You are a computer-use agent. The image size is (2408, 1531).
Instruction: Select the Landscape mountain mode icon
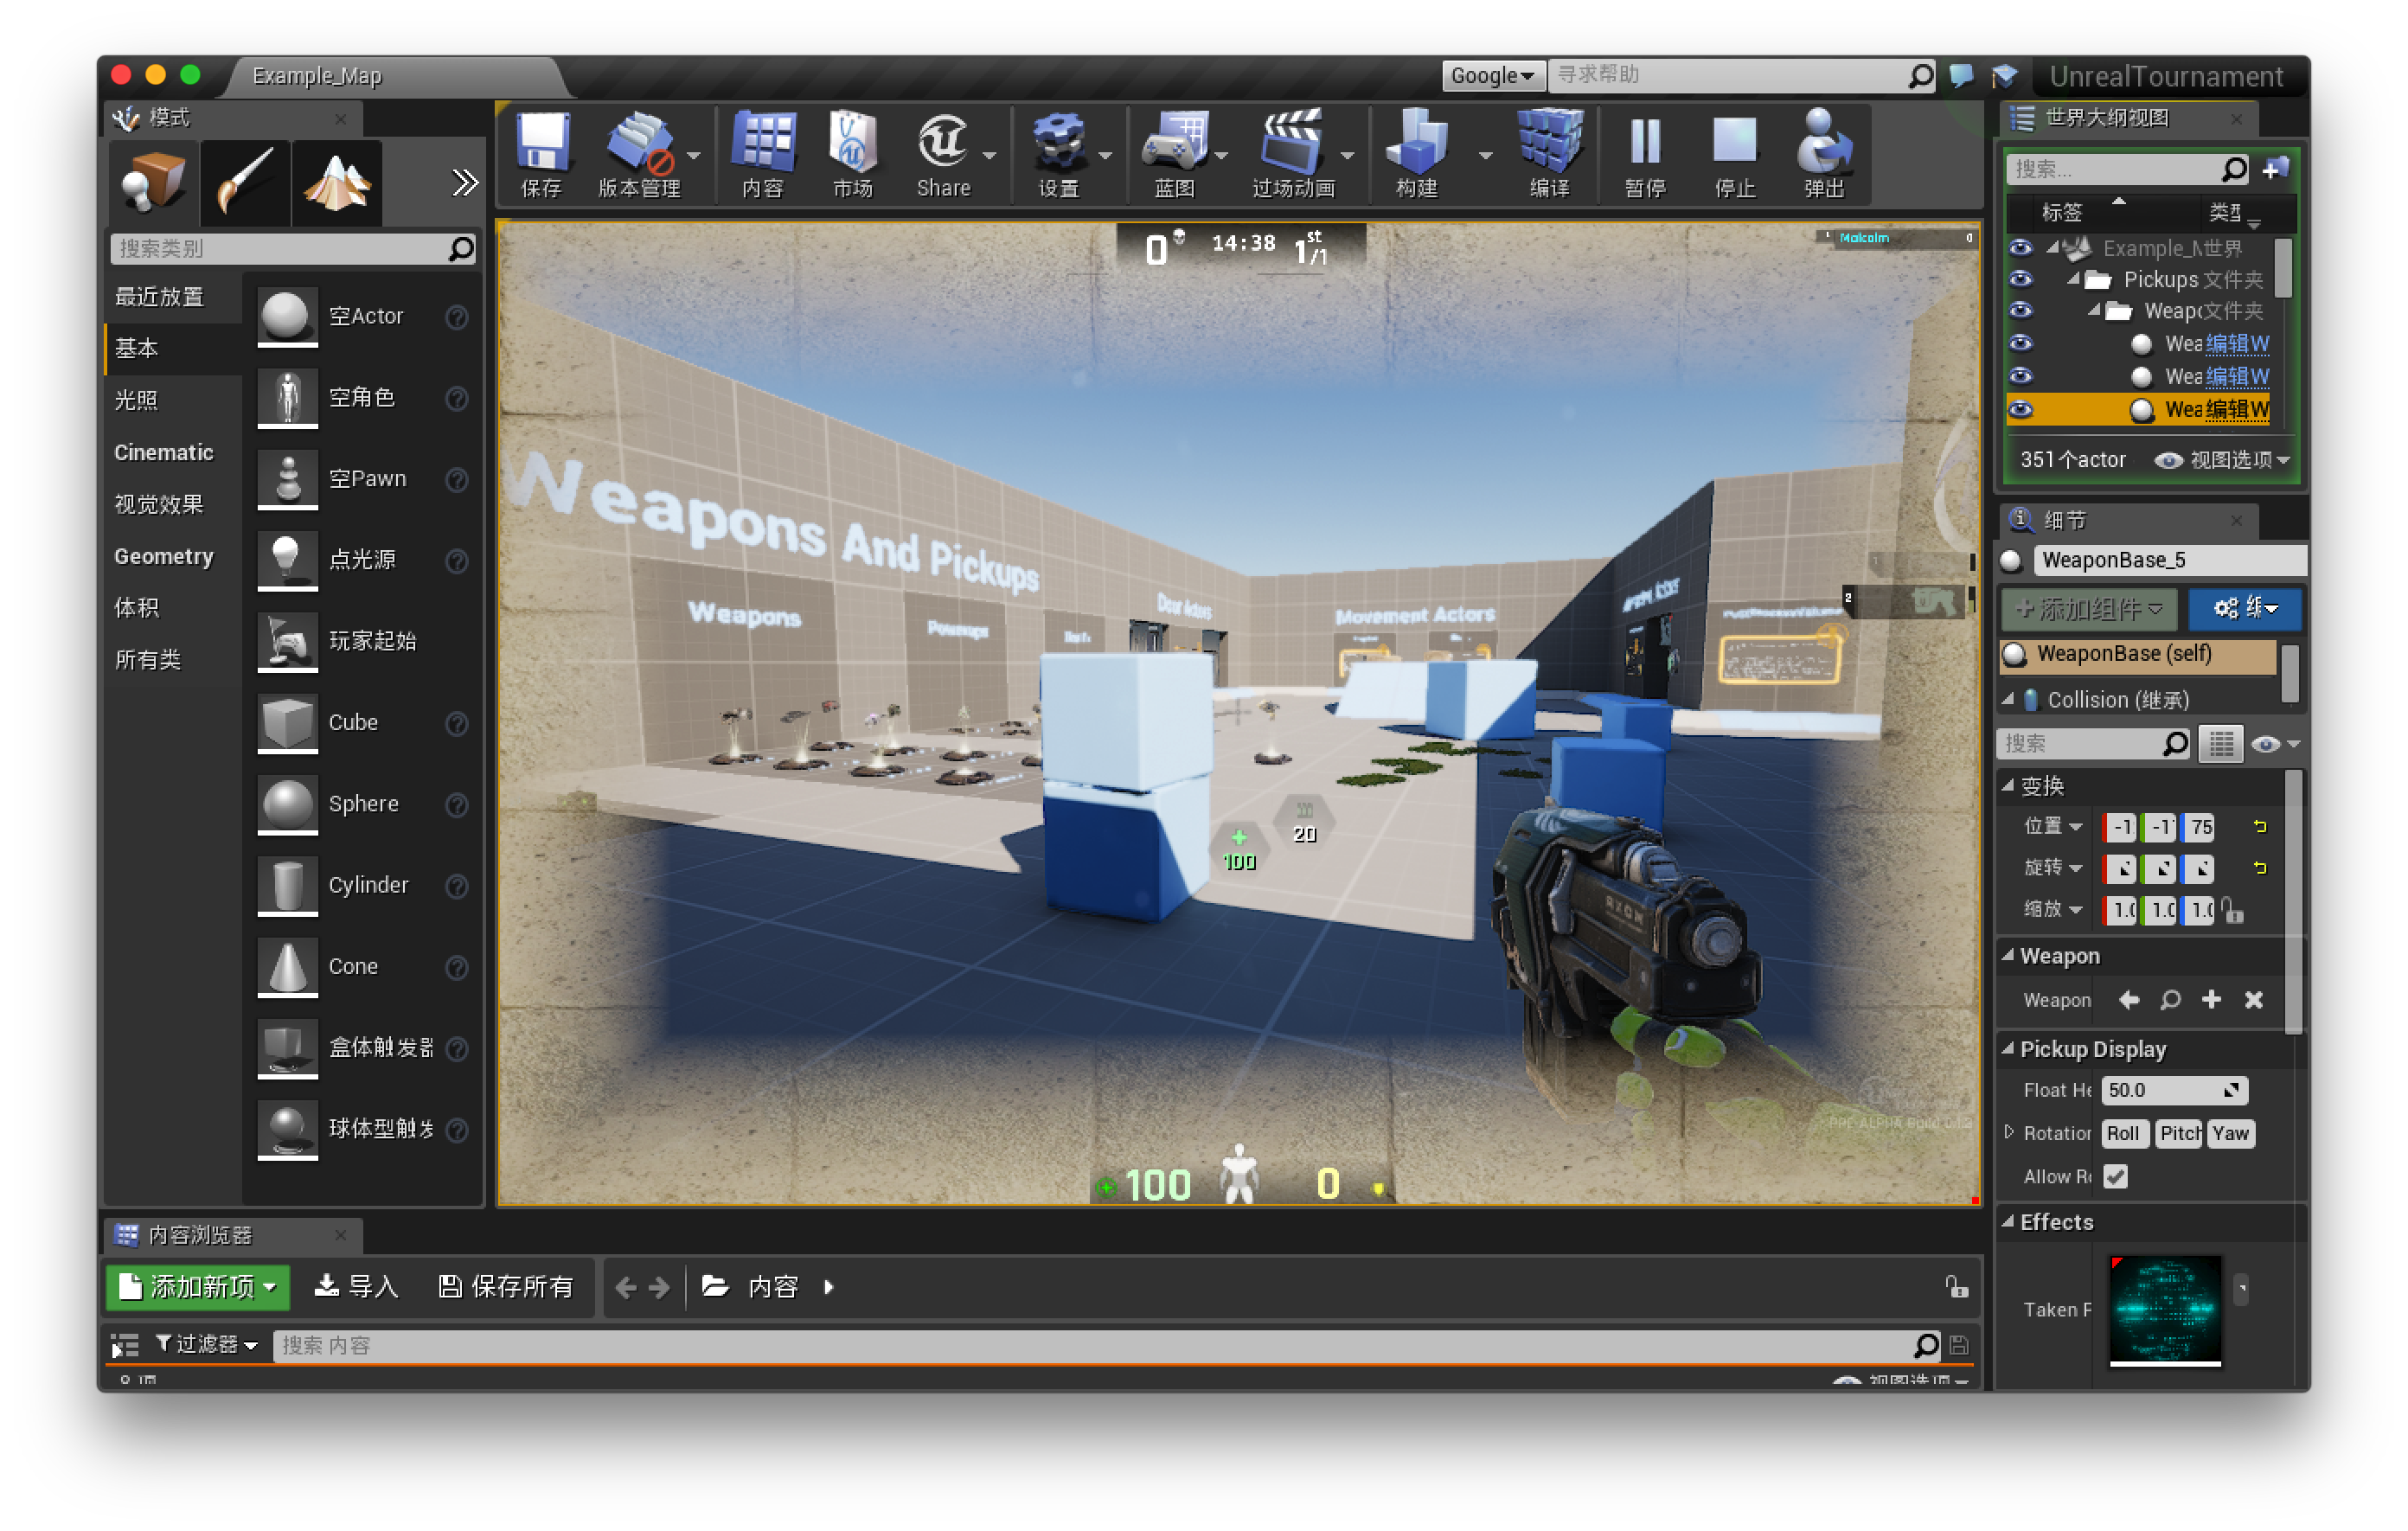click(337, 182)
